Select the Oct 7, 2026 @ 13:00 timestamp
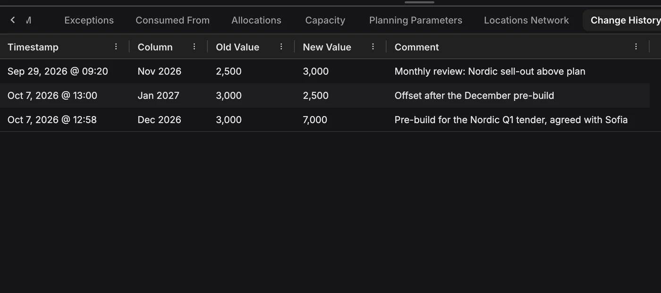 pyautogui.click(x=52, y=96)
